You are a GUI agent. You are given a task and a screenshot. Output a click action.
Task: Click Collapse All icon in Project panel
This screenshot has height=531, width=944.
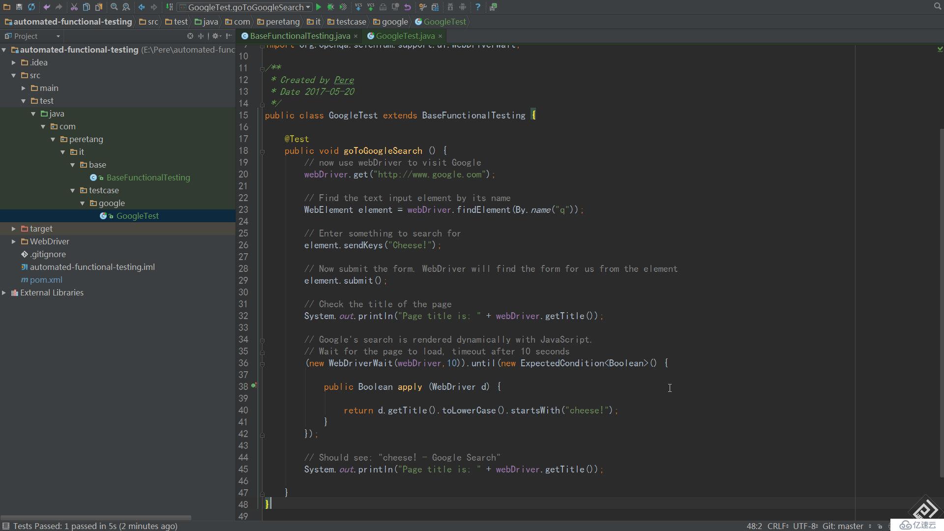coord(201,36)
